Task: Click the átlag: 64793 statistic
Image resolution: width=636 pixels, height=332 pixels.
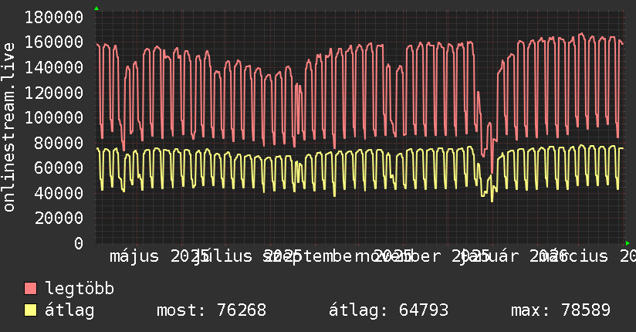Action: pyautogui.click(x=388, y=310)
